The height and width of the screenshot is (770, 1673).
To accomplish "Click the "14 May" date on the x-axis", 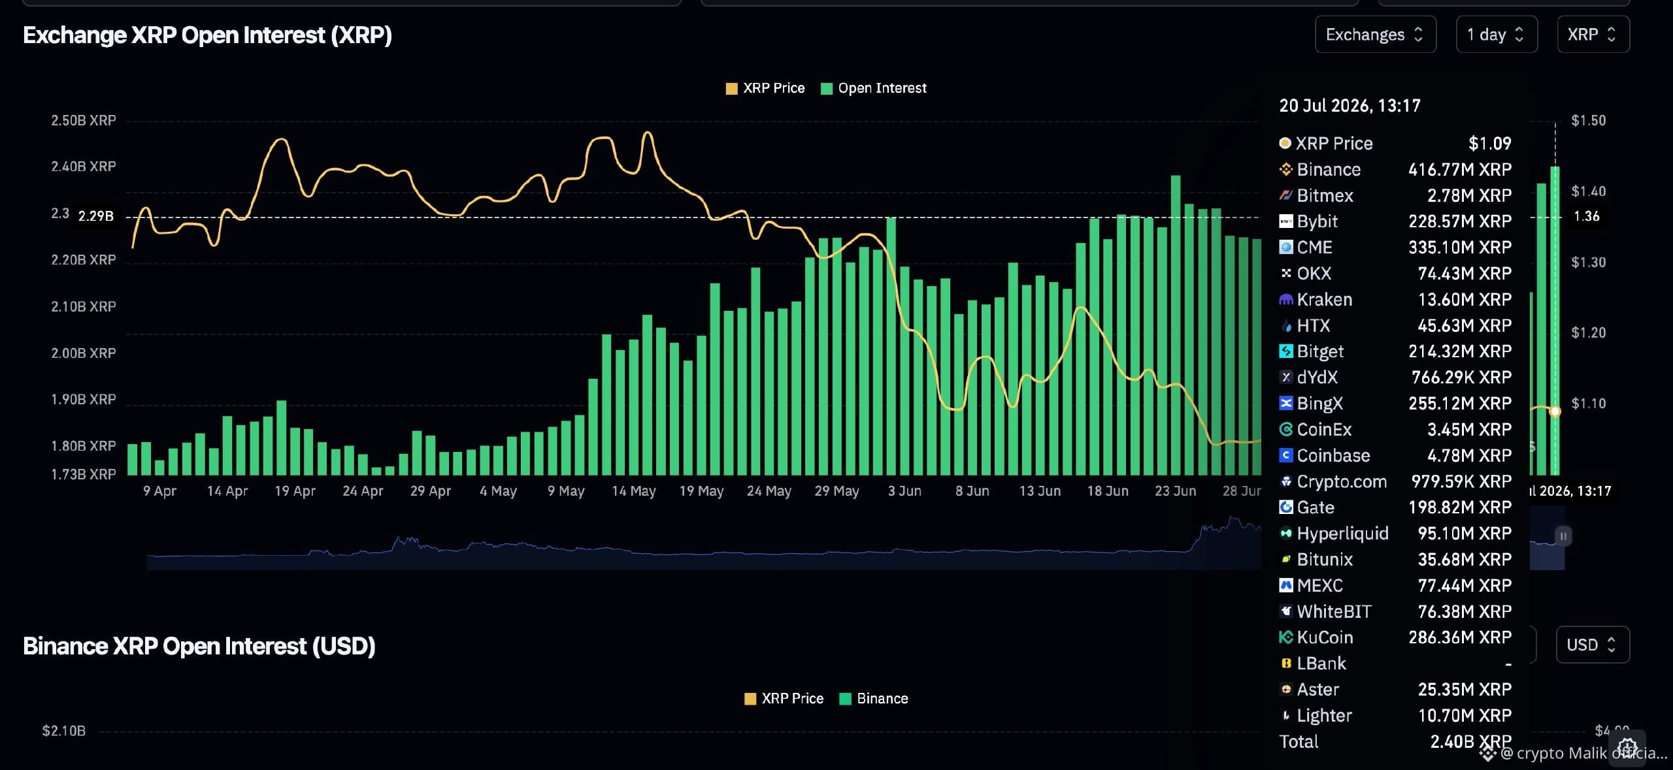I will click(x=633, y=491).
